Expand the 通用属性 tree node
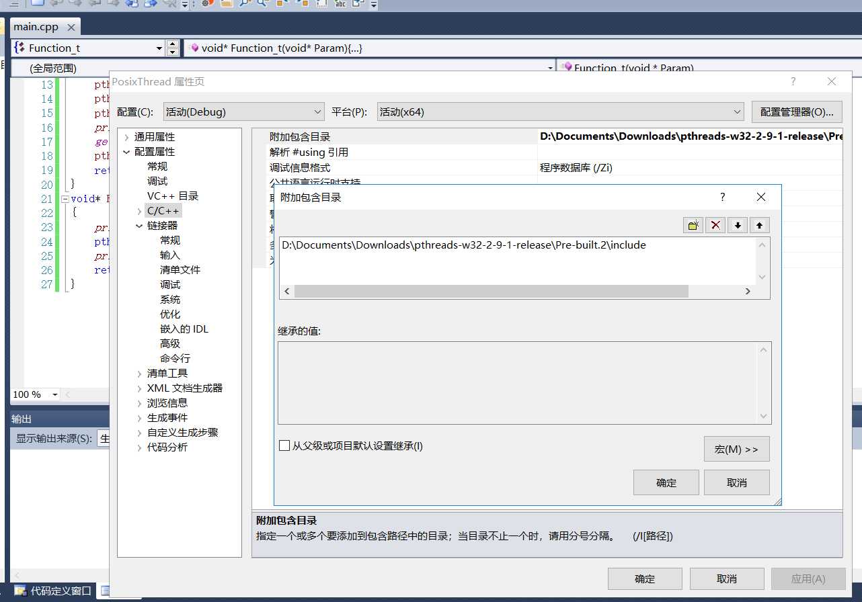This screenshot has height=602, width=862. click(126, 137)
